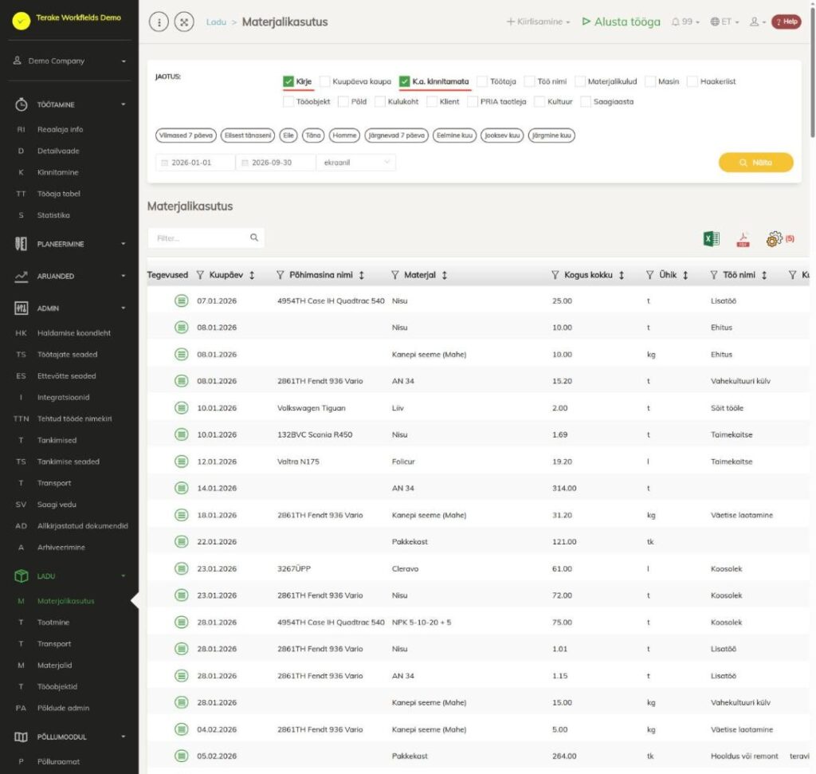816x774 pixels.
Task: Click the three-dot options menu icon
Action: click(x=159, y=22)
